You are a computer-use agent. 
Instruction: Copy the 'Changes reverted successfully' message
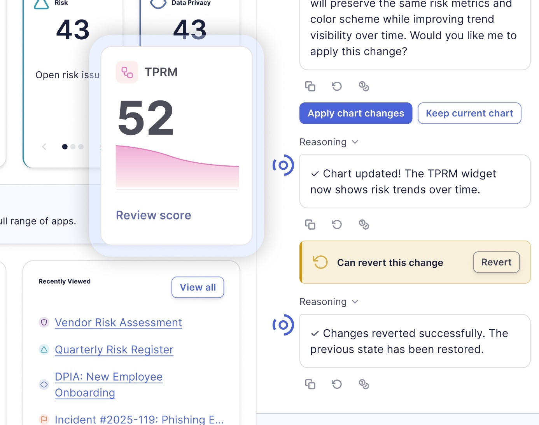pos(310,385)
